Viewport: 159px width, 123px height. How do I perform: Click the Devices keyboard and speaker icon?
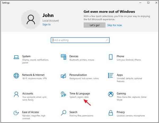click(64, 57)
